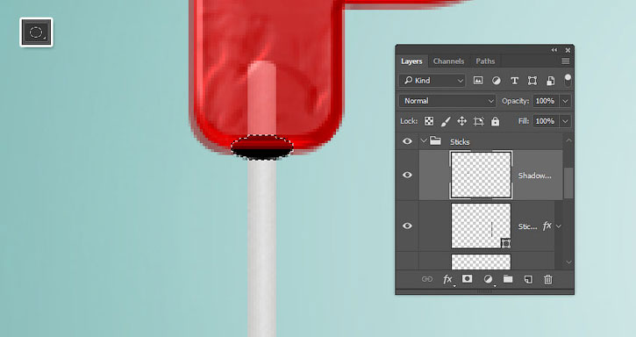Filter layers by smart object icon

pyautogui.click(x=550, y=81)
